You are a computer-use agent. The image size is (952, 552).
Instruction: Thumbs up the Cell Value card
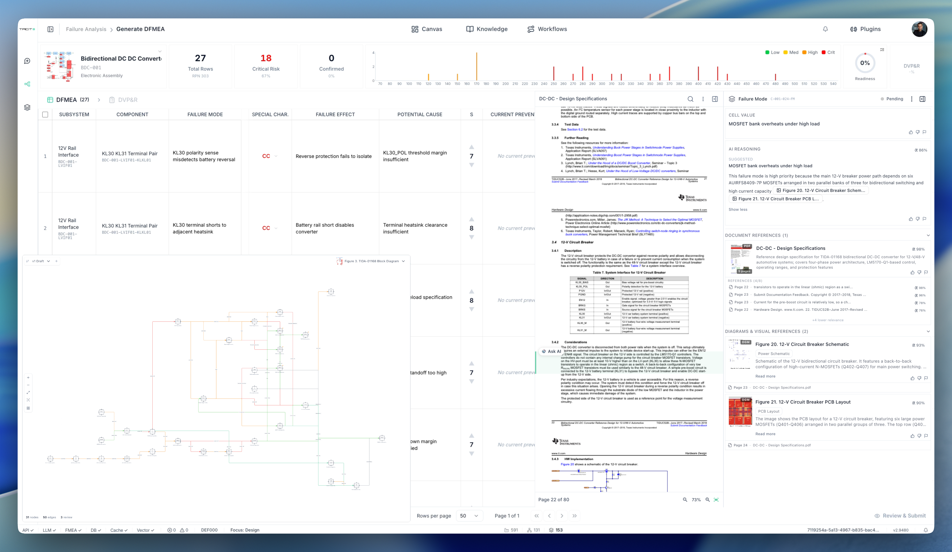point(910,132)
